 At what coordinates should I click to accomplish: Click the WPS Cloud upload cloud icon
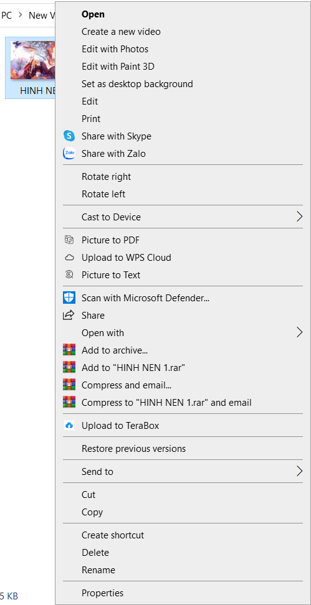(x=69, y=257)
